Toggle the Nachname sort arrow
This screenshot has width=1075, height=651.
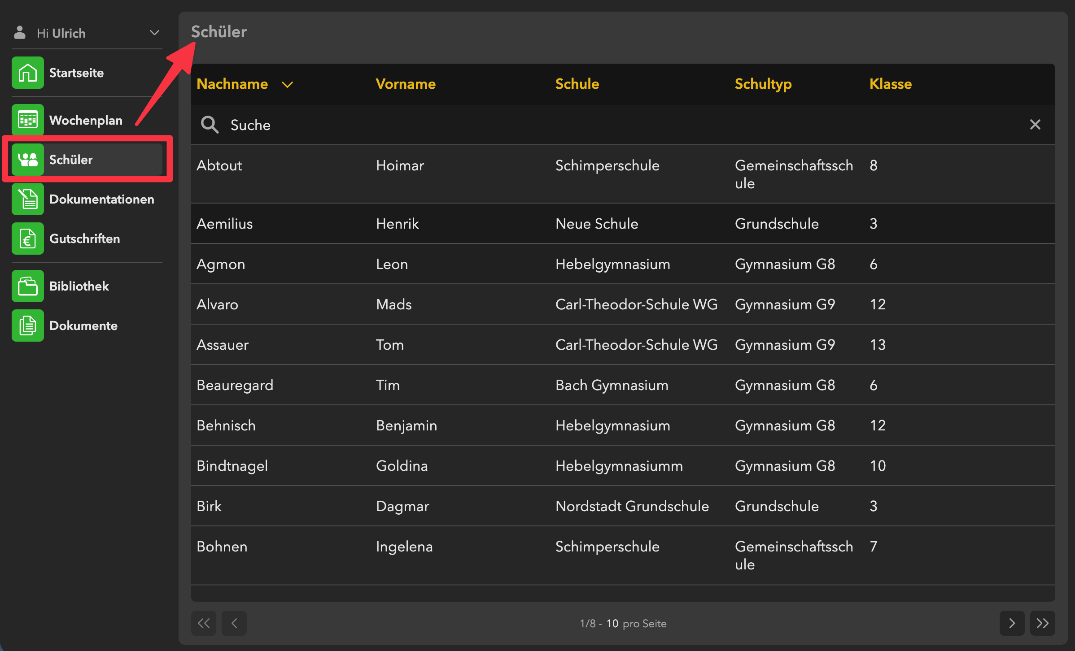point(287,84)
